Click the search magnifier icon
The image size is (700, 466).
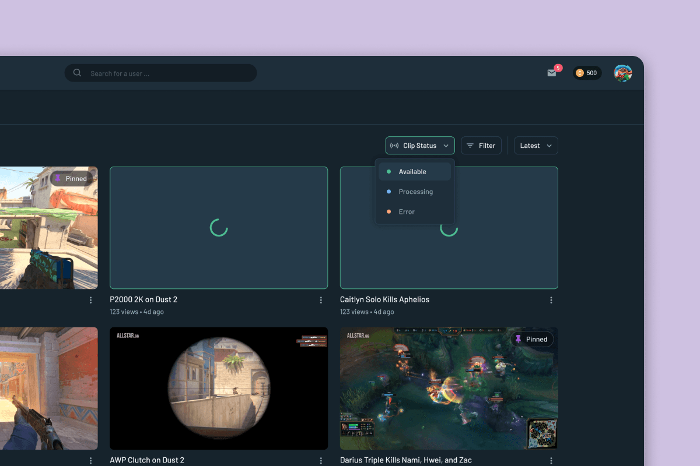click(77, 73)
